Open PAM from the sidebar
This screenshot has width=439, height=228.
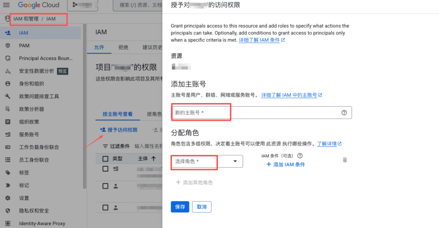coord(24,45)
